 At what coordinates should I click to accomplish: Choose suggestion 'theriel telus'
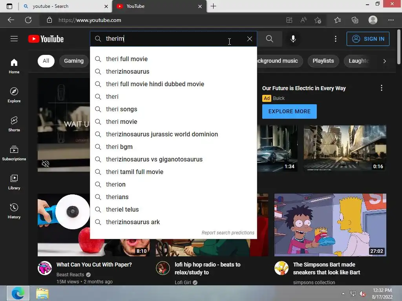pyautogui.click(x=173, y=210)
